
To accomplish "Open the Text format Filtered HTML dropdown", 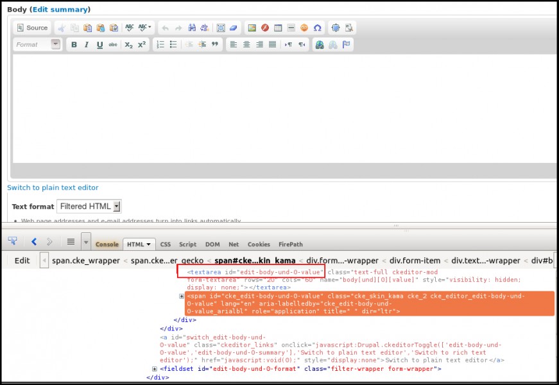I will click(89, 207).
